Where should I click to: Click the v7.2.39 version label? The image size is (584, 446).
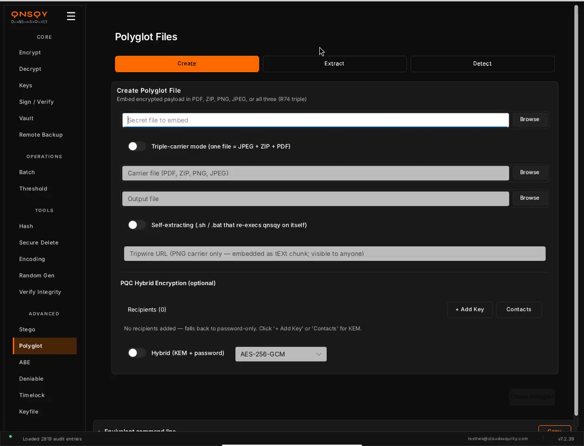tap(566, 439)
